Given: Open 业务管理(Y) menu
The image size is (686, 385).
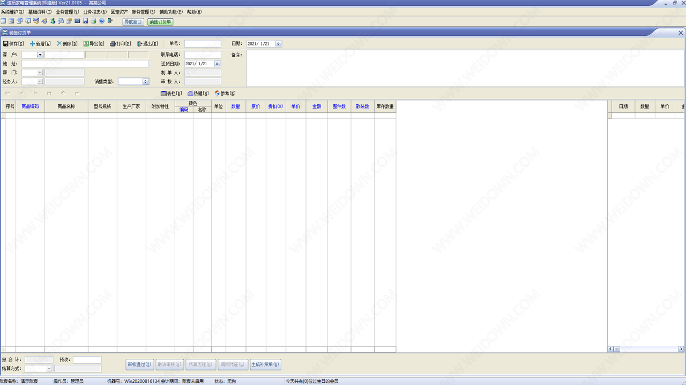Looking at the screenshot, I should click(x=68, y=12).
